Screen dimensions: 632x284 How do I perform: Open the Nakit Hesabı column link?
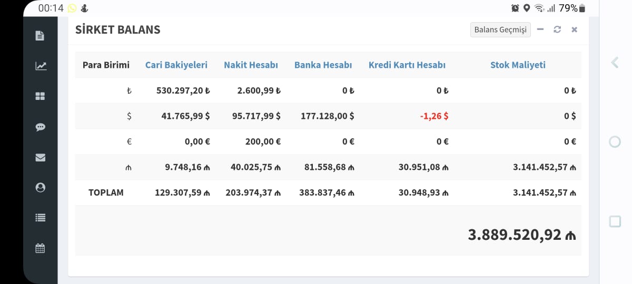click(251, 65)
